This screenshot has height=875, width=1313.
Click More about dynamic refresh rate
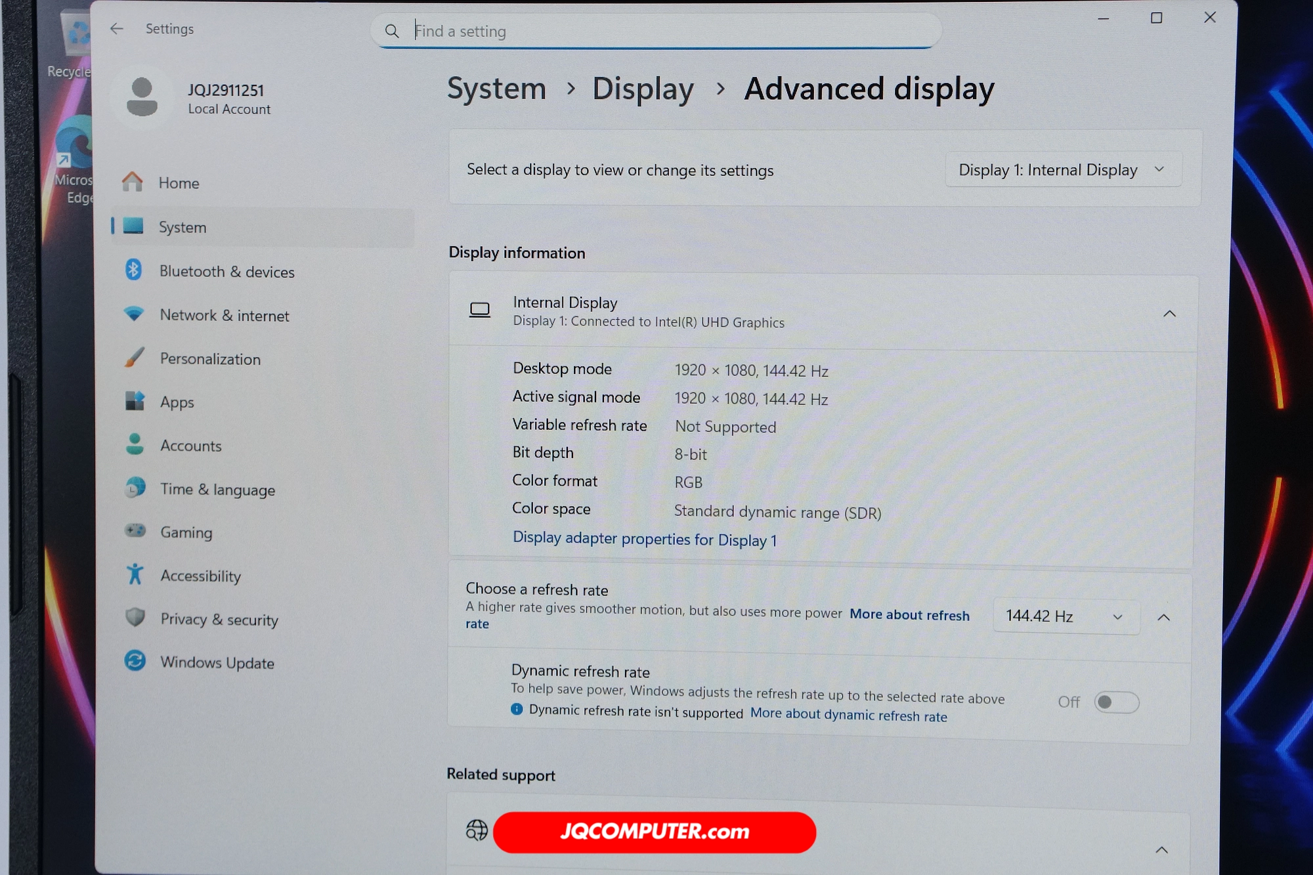(x=849, y=715)
